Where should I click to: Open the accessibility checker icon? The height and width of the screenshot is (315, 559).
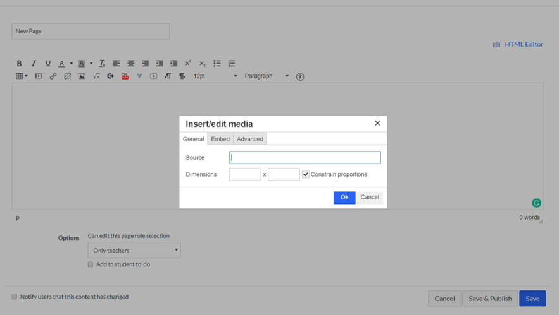(x=300, y=76)
